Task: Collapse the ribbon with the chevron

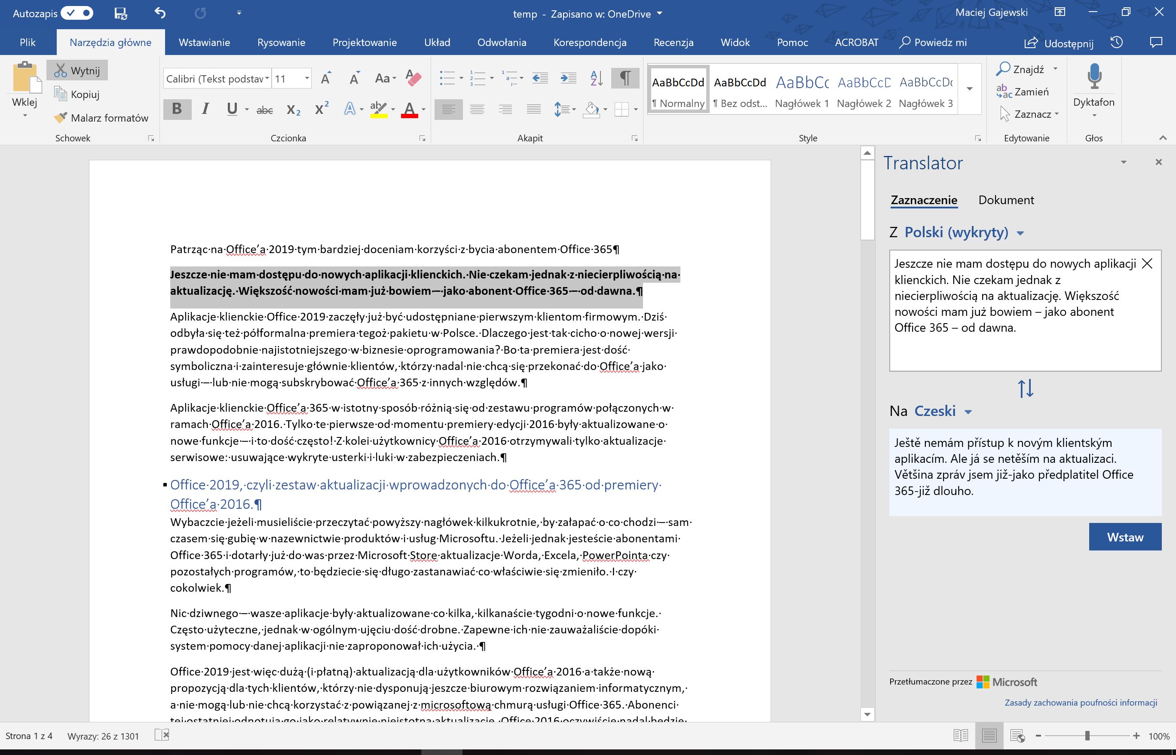Action: pos(1162,138)
